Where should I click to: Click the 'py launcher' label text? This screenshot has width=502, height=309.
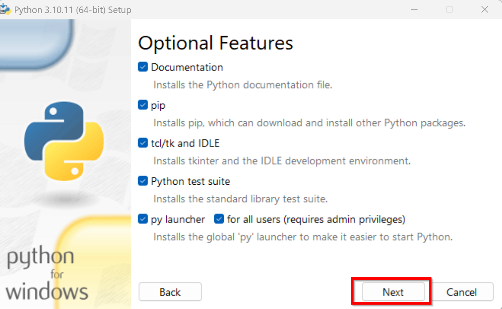tap(178, 219)
